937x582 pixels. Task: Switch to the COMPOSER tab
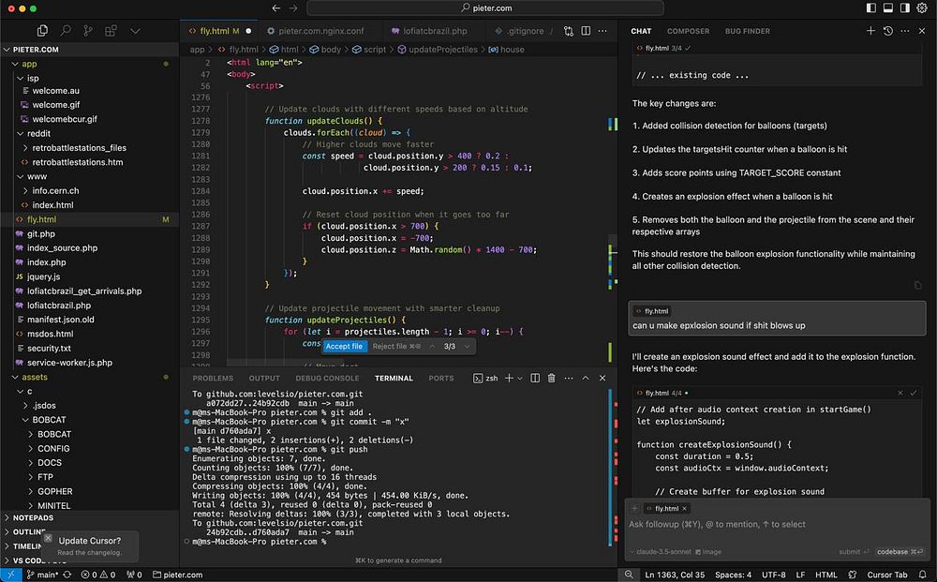tap(688, 31)
